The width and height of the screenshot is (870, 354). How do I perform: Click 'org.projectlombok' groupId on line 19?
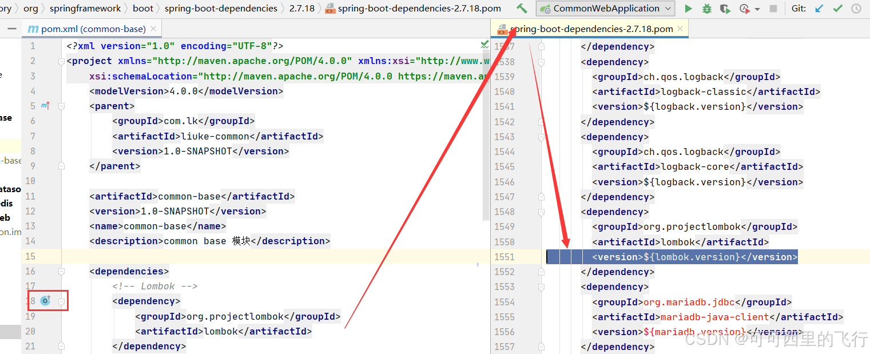[235, 316]
